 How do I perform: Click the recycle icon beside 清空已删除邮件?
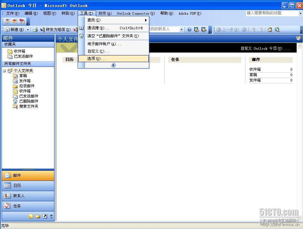point(81,36)
